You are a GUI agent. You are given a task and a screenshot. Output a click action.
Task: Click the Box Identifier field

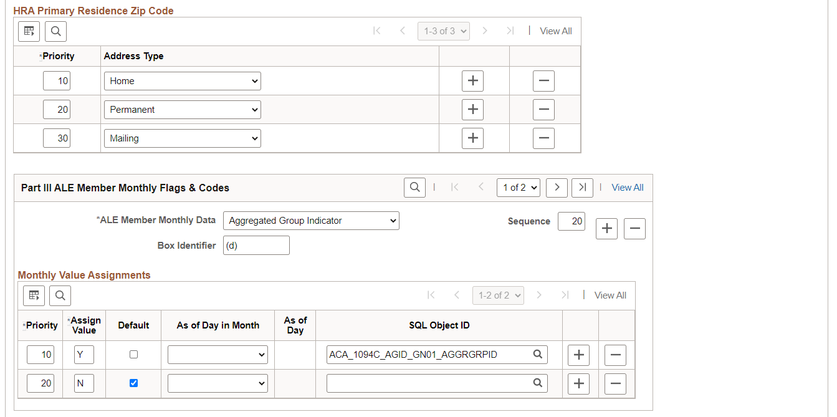pyautogui.click(x=256, y=246)
